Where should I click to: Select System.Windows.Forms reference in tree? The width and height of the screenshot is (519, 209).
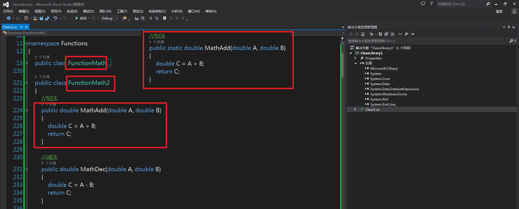(389, 94)
